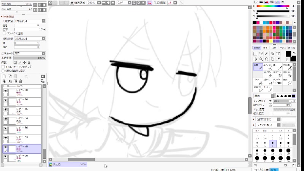
Task: Open the 合成モード blend mode dropdown
Action: pos(29,53)
